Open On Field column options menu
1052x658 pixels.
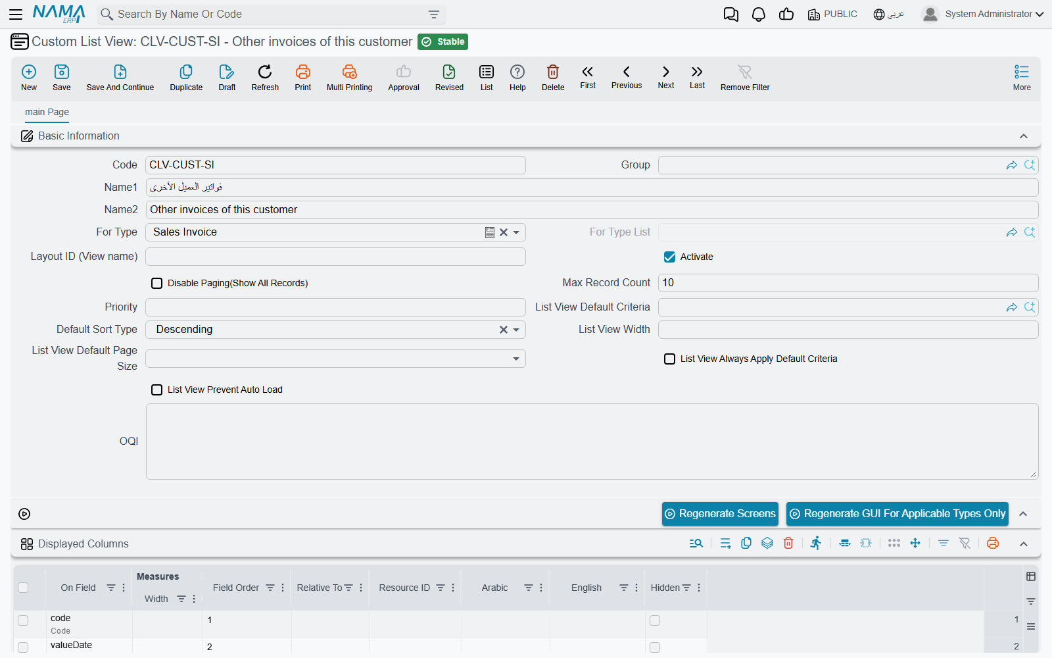124,588
